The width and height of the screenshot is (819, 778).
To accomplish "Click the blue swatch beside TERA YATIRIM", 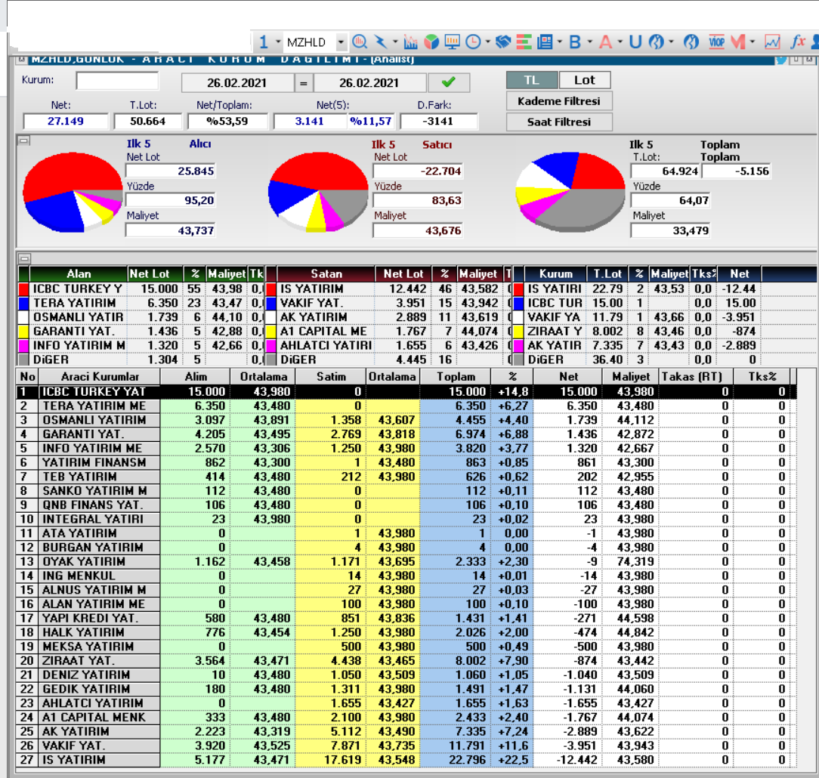I will point(23,303).
